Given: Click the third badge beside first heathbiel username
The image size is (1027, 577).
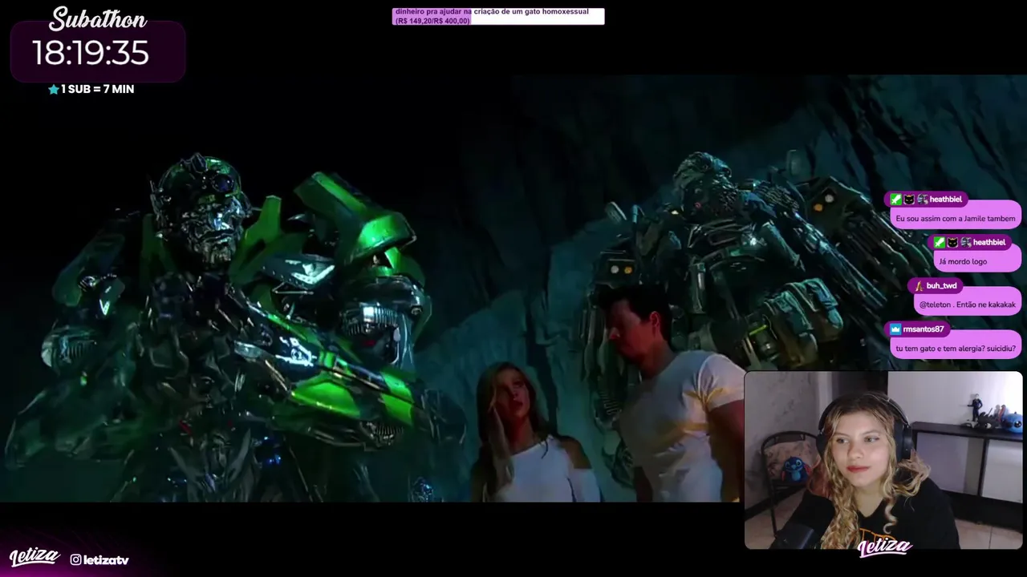Looking at the screenshot, I should [923, 200].
